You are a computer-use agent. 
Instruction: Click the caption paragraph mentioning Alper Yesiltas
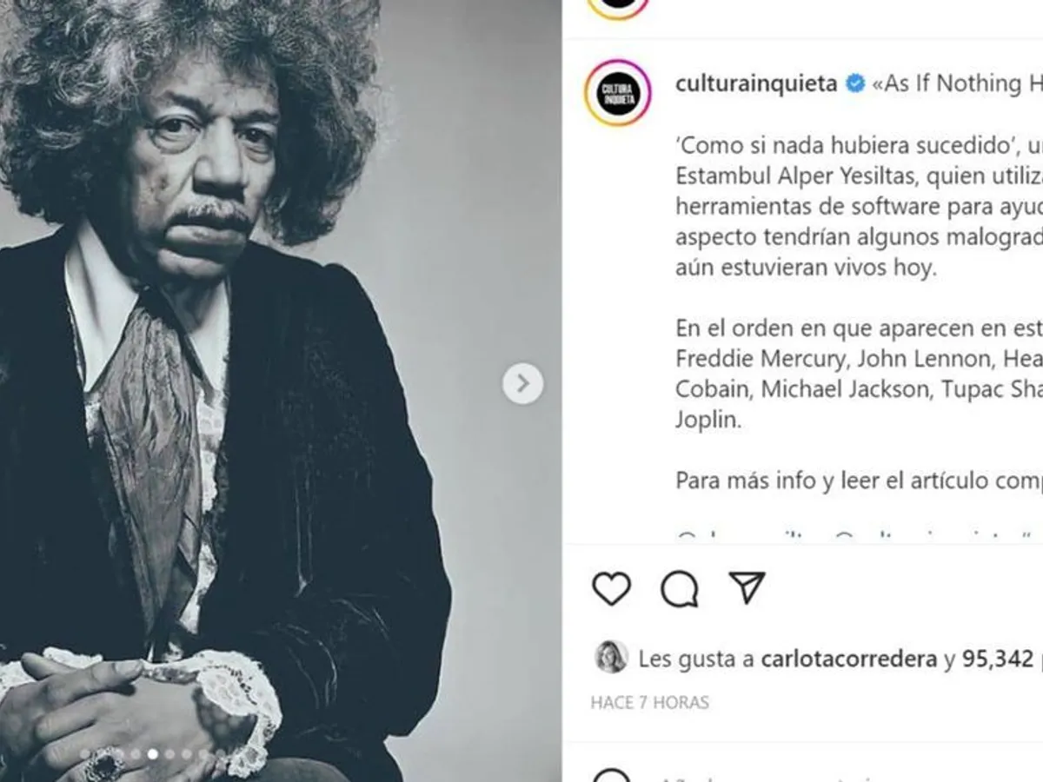click(859, 206)
